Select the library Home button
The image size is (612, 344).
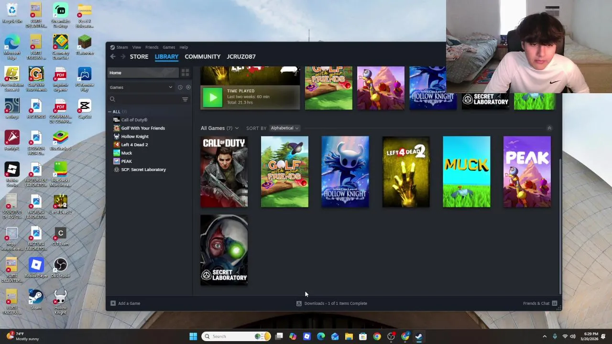click(x=143, y=73)
